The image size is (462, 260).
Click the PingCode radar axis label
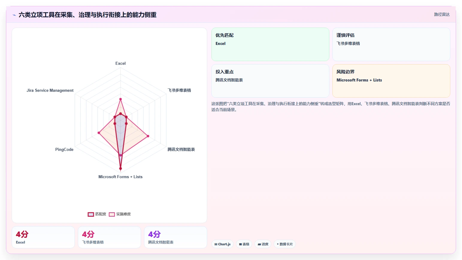tap(64, 149)
